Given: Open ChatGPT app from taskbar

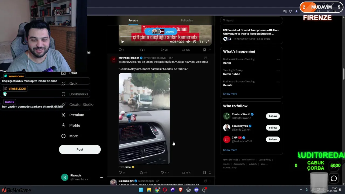Looking at the screenshot, I should tap(188, 190).
